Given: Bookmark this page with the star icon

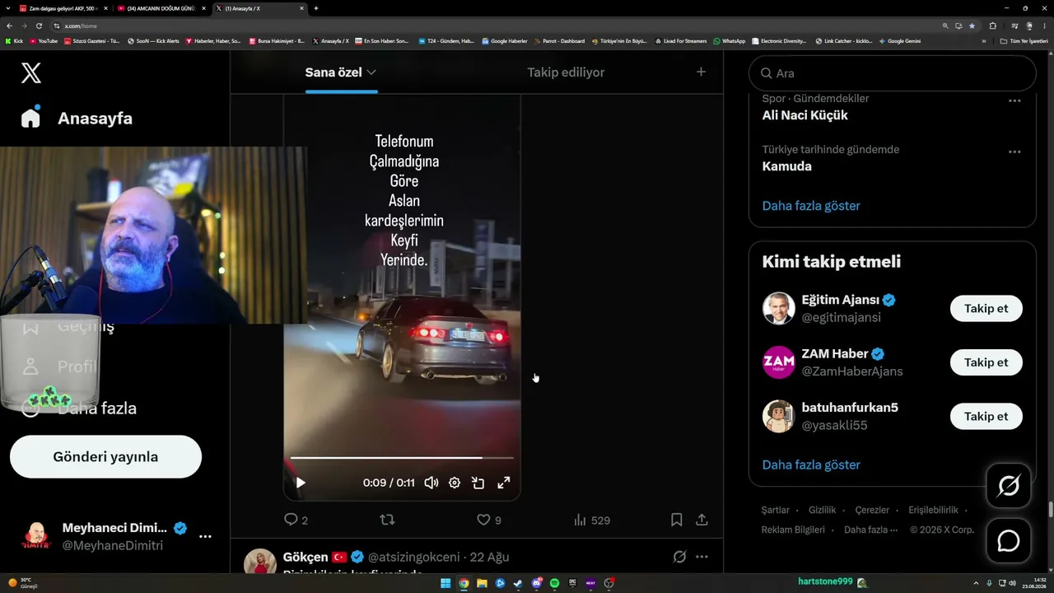Looking at the screenshot, I should tap(972, 26).
